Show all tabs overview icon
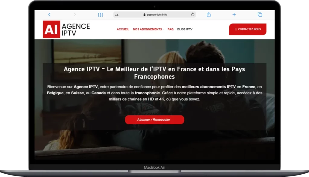Image resolution: width=309 pixels, height=177 pixels. [x=260, y=14]
